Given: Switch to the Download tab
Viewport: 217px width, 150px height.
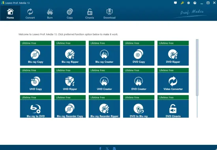Looking at the screenshot, I should coord(109,13).
